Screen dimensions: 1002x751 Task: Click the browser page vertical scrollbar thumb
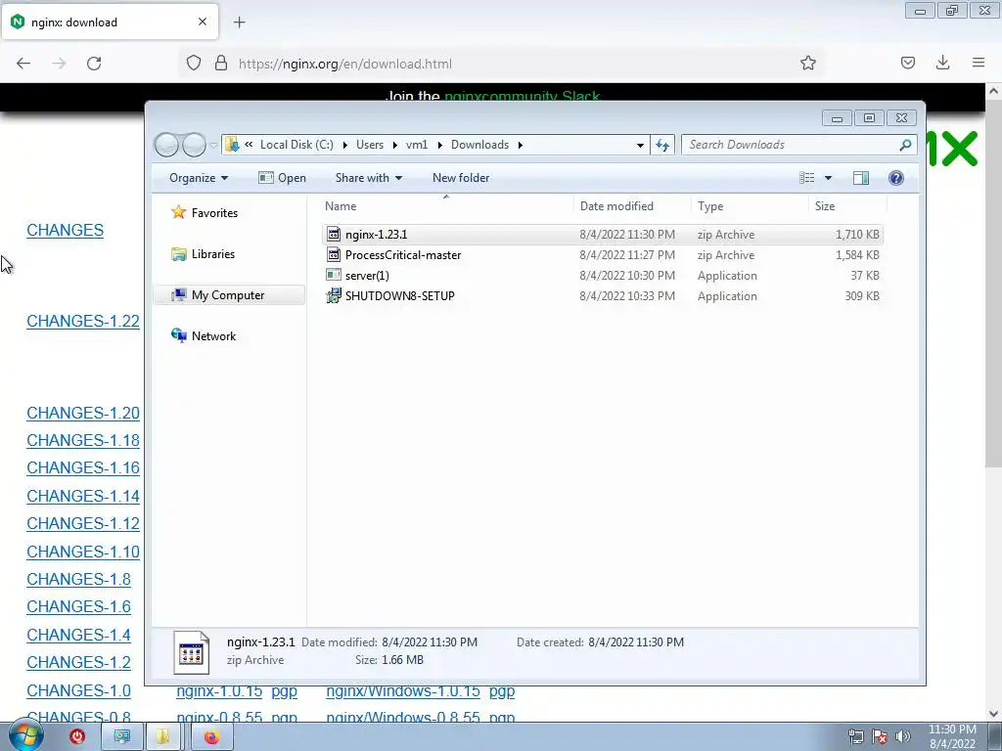[x=993, y=283]
